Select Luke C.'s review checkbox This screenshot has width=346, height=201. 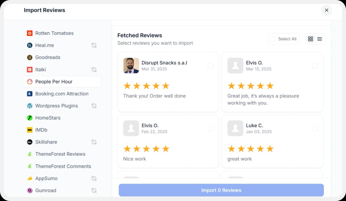tap(315, 128)
